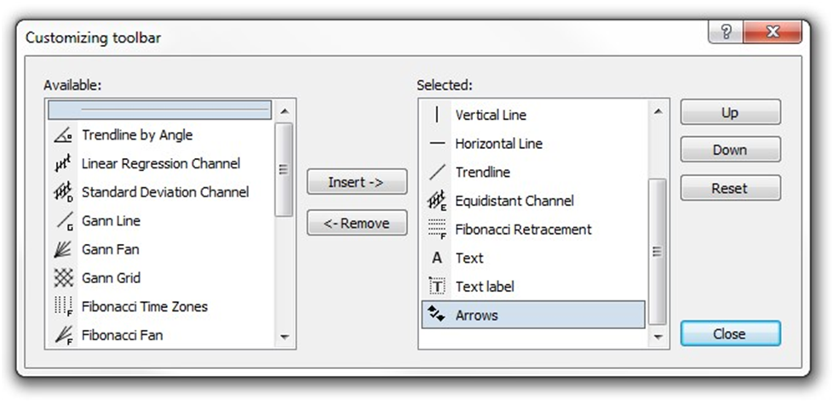This screenshot has height=404, width=834.
Task: Select the Fibonacci Time Zones icon
Action: point(62,307)
